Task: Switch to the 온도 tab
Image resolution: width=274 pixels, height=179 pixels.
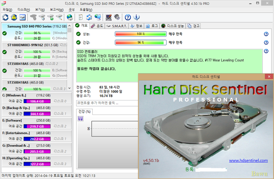Action: click(98, 26)
